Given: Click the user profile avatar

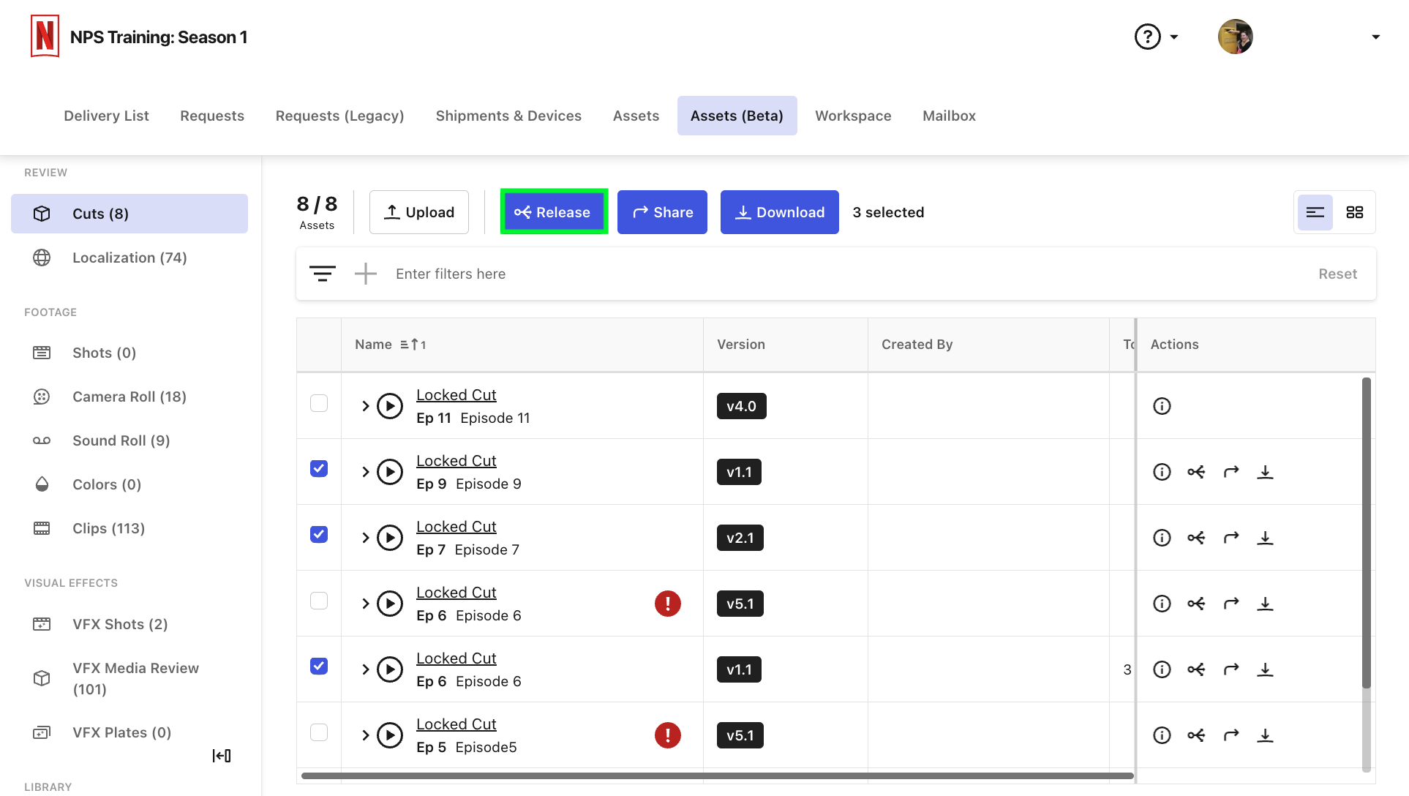Looking at the screenshot, I should [1235, 37].
